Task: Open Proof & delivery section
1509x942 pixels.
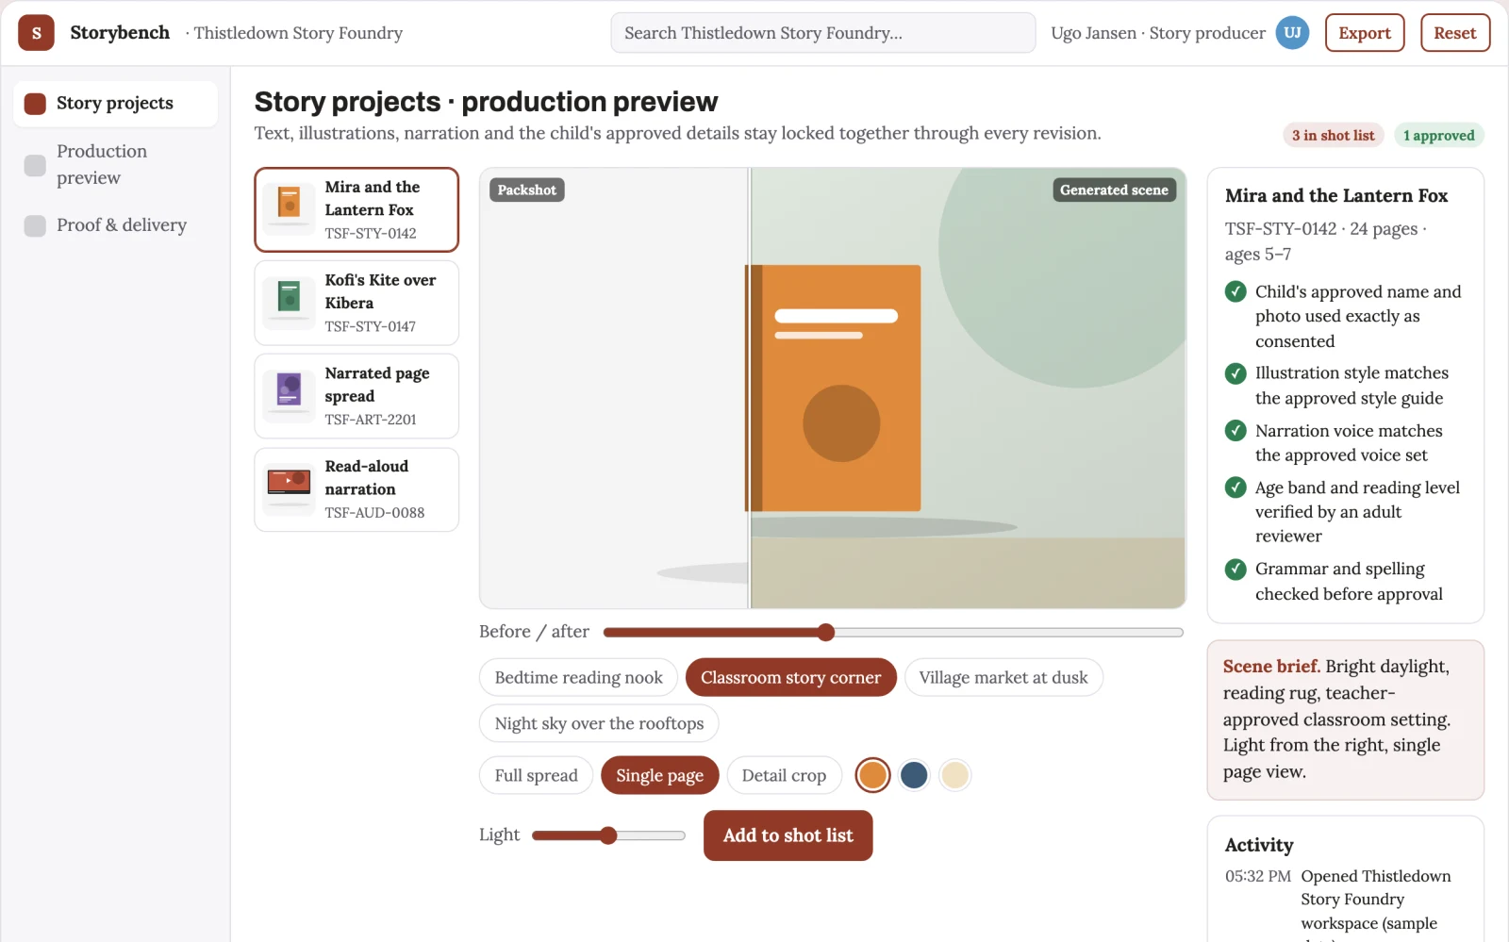Action: (x=115, y=225)
